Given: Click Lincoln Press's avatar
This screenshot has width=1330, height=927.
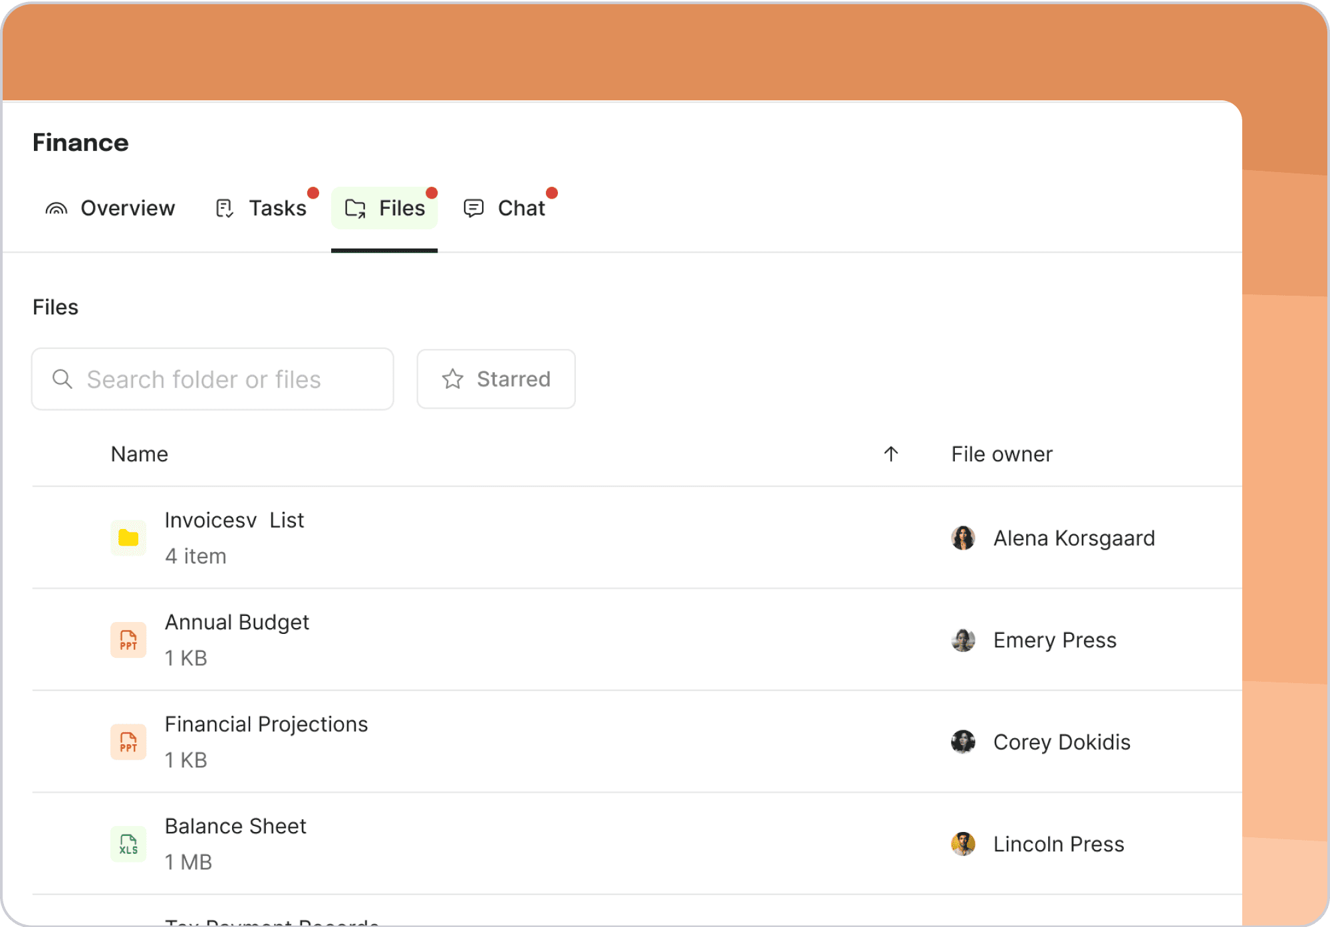Looking at the screenshot, I should [x=963, y=845].
